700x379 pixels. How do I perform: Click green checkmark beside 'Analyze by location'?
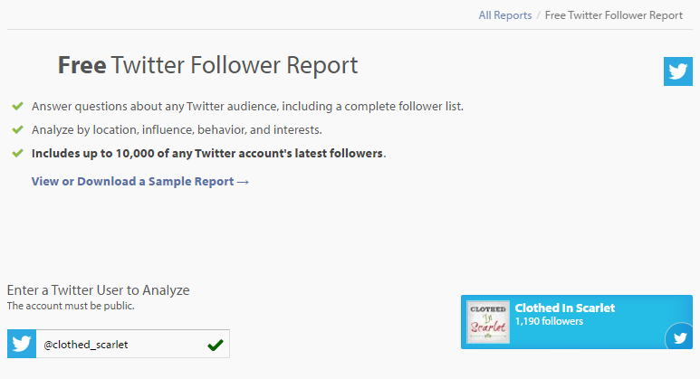tap(17, 129)
